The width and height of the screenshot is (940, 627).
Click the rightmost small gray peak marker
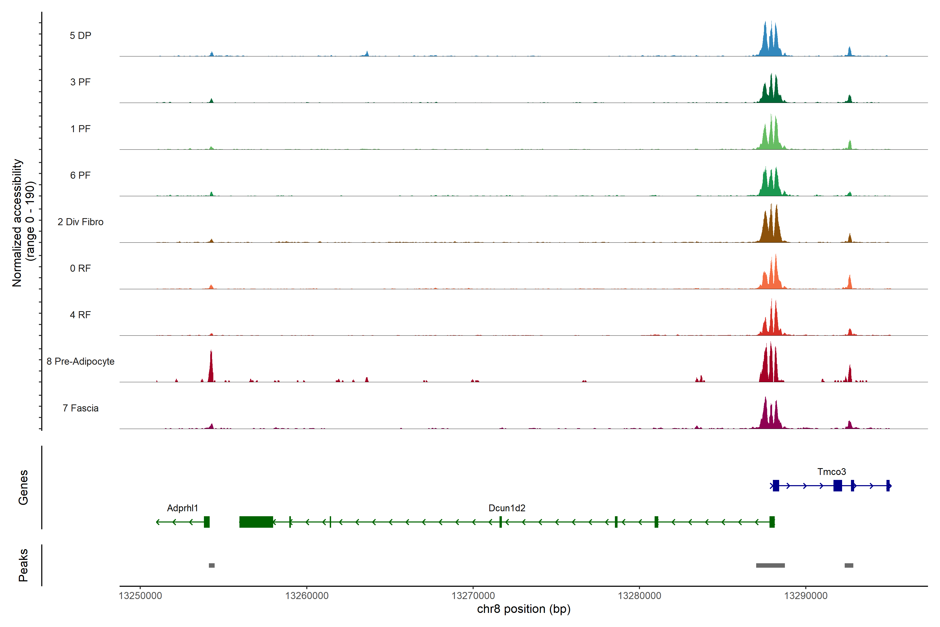(849, 565)
